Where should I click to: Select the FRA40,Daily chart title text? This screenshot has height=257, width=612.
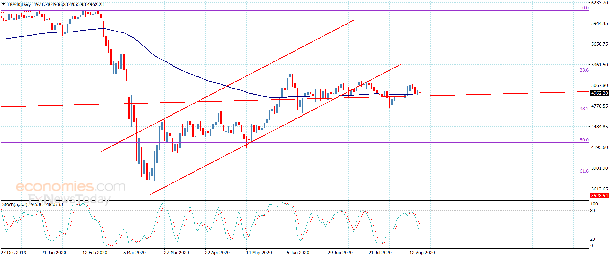click(x=19, y=4)
